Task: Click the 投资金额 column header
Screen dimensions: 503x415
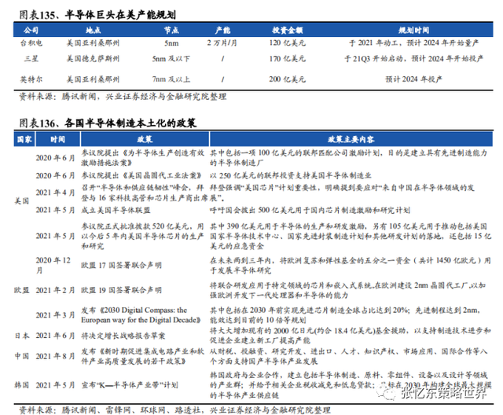Action: click(x=287, y=30)
